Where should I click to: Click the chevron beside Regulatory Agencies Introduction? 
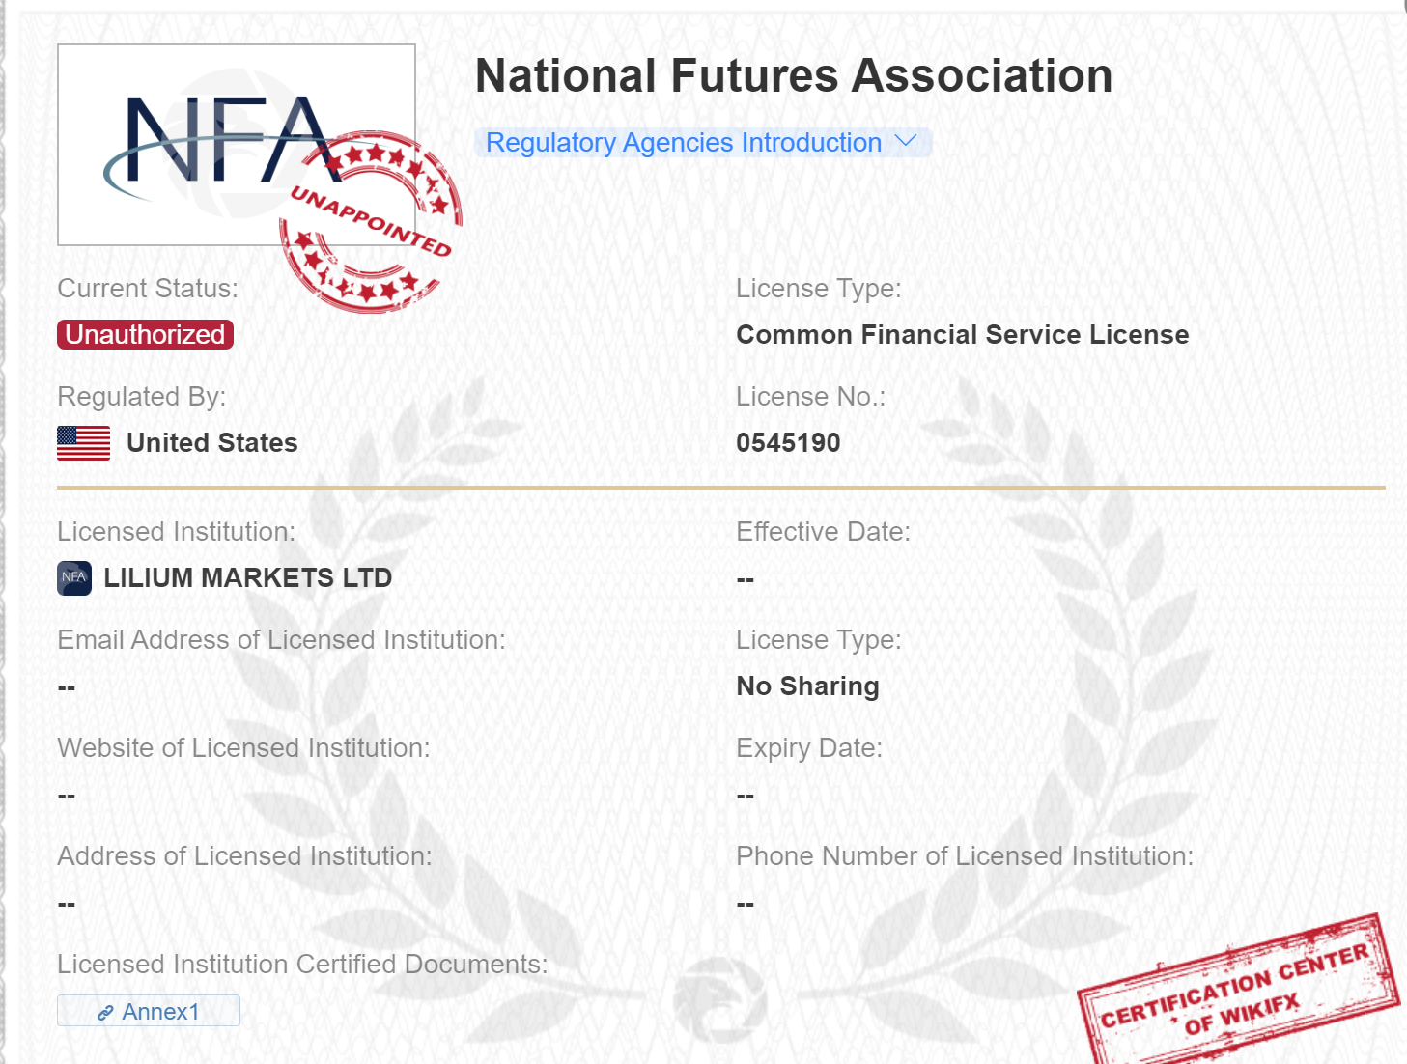(905, 142)
